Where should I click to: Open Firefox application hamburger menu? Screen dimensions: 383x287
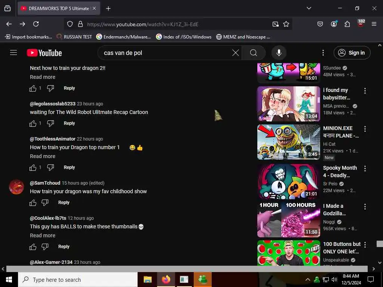[374, 24]
